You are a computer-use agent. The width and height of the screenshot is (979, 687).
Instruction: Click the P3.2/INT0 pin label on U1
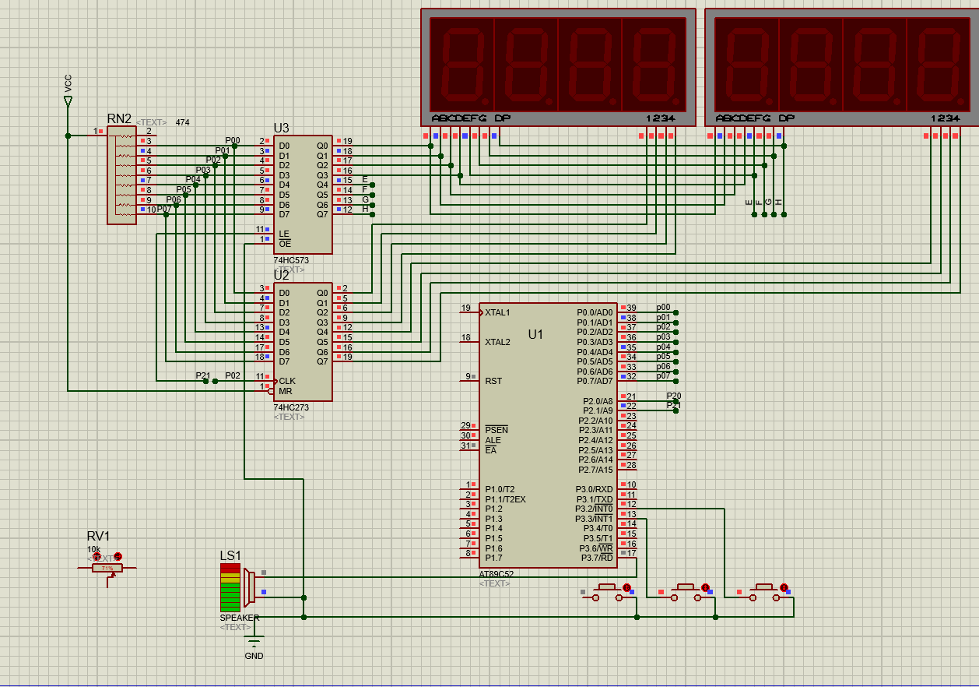point(594,509)
